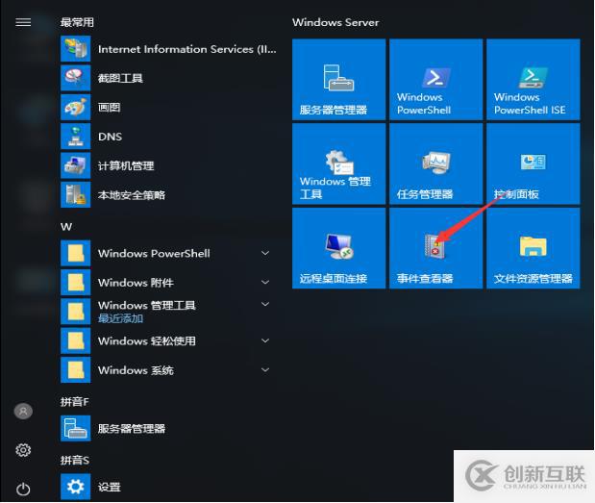Click the '截图工具' text label
Viewport: 595px width, 503px height.
120,78
